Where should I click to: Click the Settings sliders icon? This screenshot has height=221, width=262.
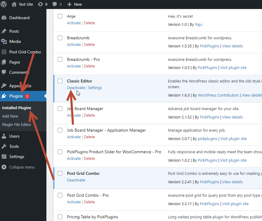[4, 157]
